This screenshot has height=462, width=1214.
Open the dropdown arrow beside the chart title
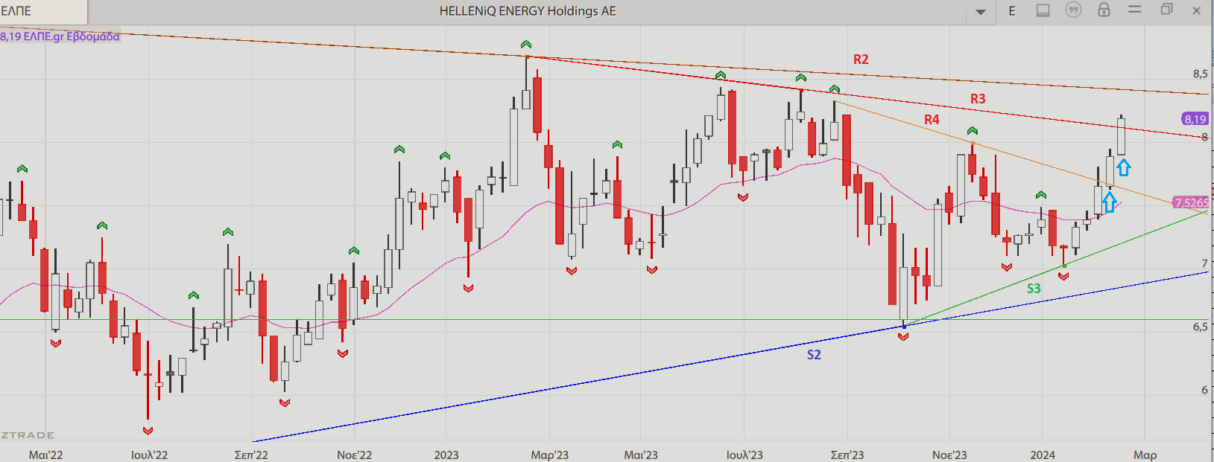pyautogui.click(x=981, y=12)
